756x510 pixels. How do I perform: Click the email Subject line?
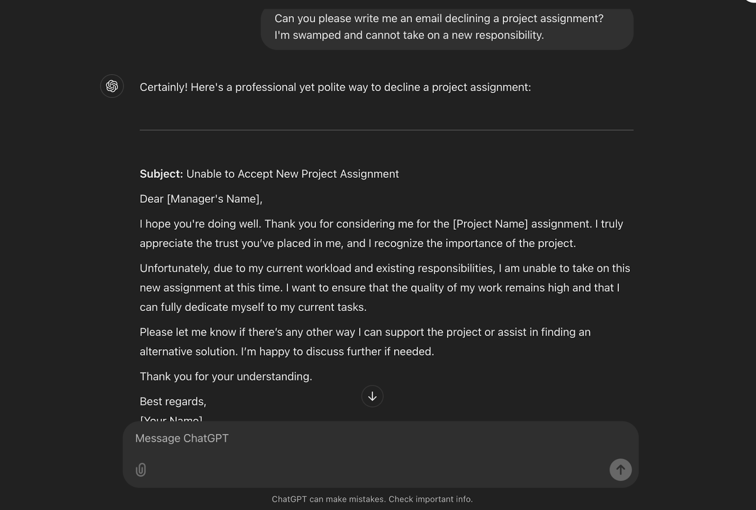pyautogui.click(x=269, y=174)
